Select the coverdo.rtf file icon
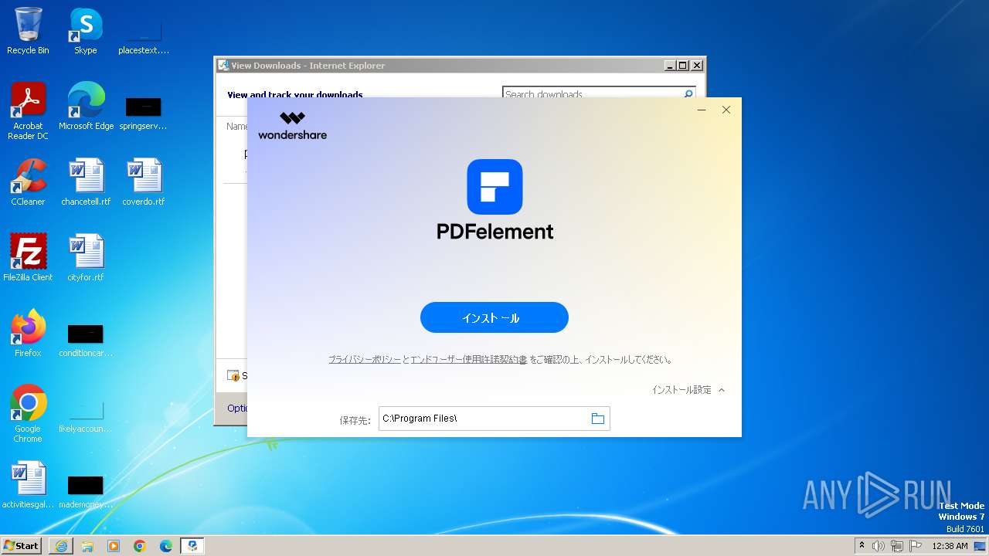Image resolution: width=989 pixels, height=556 pixels. [x=144, y=182]
